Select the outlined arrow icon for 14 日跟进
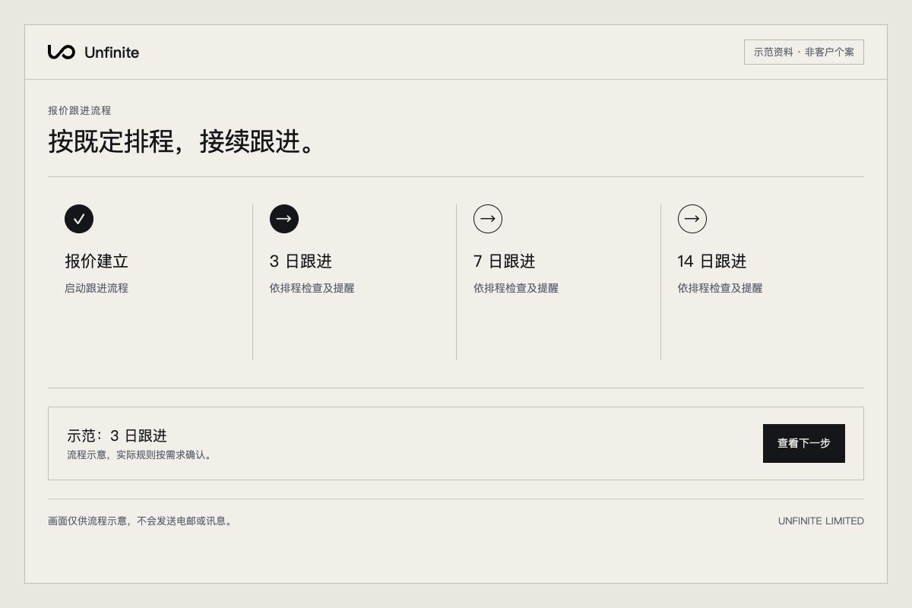Image resolution: width=912 pixels, height=608 pixels. pyautogui.click(x=692, y=219)
